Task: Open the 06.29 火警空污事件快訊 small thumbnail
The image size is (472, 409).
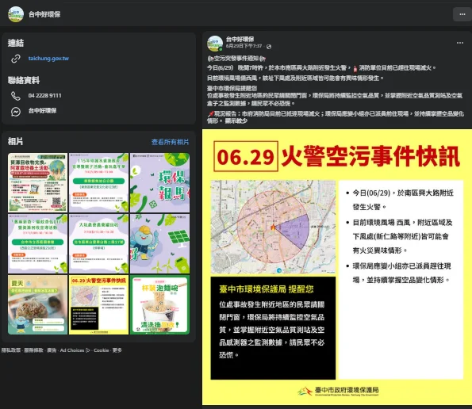Action: pyautogui.click(x=98, y=304)
